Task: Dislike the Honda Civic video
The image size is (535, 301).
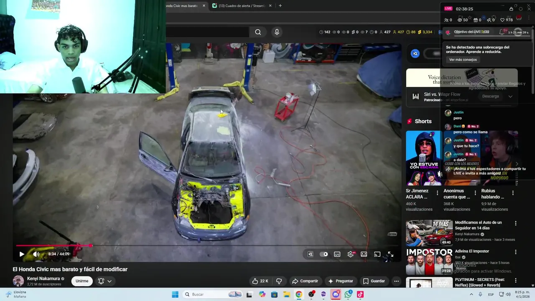Action: pyautogui.click(x=279, y=281)
